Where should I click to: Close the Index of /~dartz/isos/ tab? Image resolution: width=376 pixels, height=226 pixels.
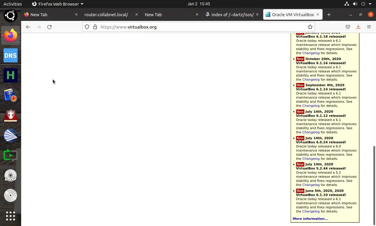click(257, 14)
